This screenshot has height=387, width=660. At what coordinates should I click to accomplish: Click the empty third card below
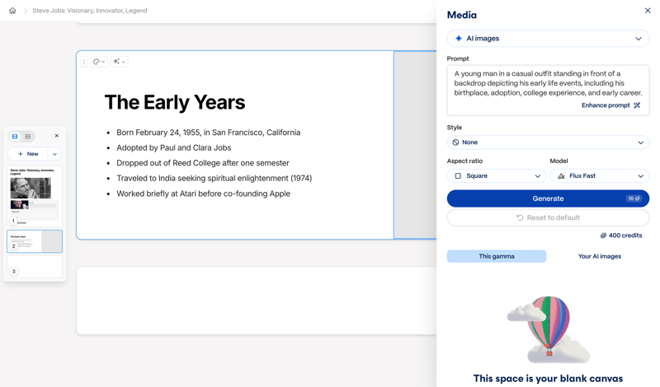tap(257, 301)
